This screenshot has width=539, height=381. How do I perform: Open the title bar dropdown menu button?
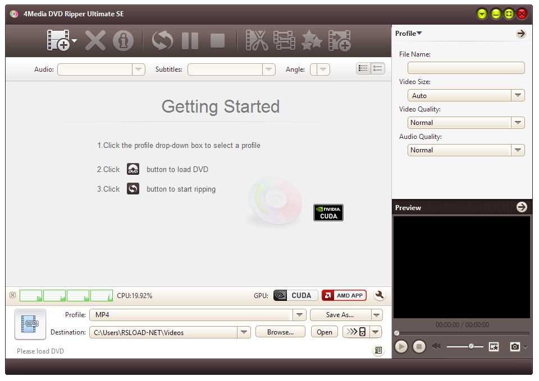point(482,13)
